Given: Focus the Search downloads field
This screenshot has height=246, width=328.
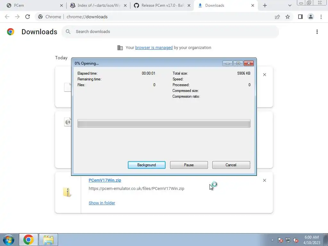Looking at the screenshot, I should point(170,32).
